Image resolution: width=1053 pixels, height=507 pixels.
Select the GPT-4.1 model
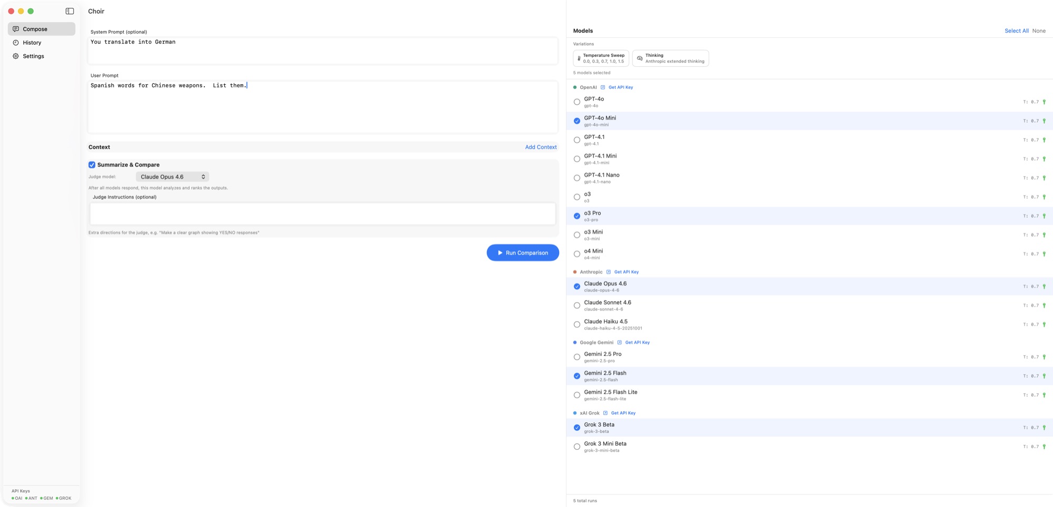coord(577,140)
